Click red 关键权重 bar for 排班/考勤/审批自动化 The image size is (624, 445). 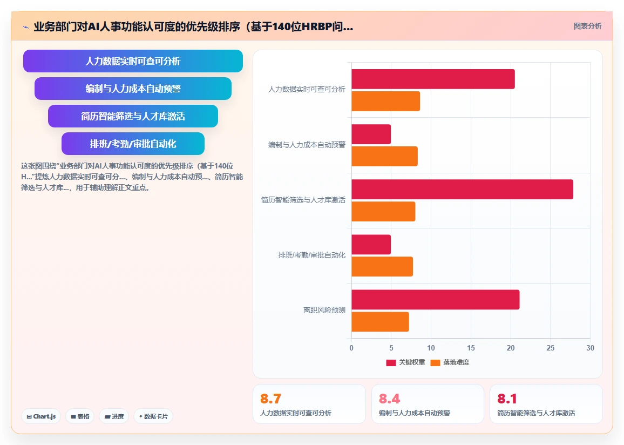371,245
